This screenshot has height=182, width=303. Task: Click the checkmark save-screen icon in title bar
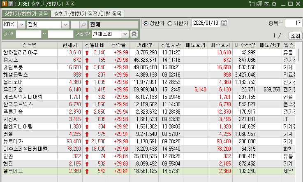[x=259, y=4]
